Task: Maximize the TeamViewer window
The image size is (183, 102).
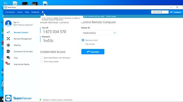Action: tap(177, 7)
